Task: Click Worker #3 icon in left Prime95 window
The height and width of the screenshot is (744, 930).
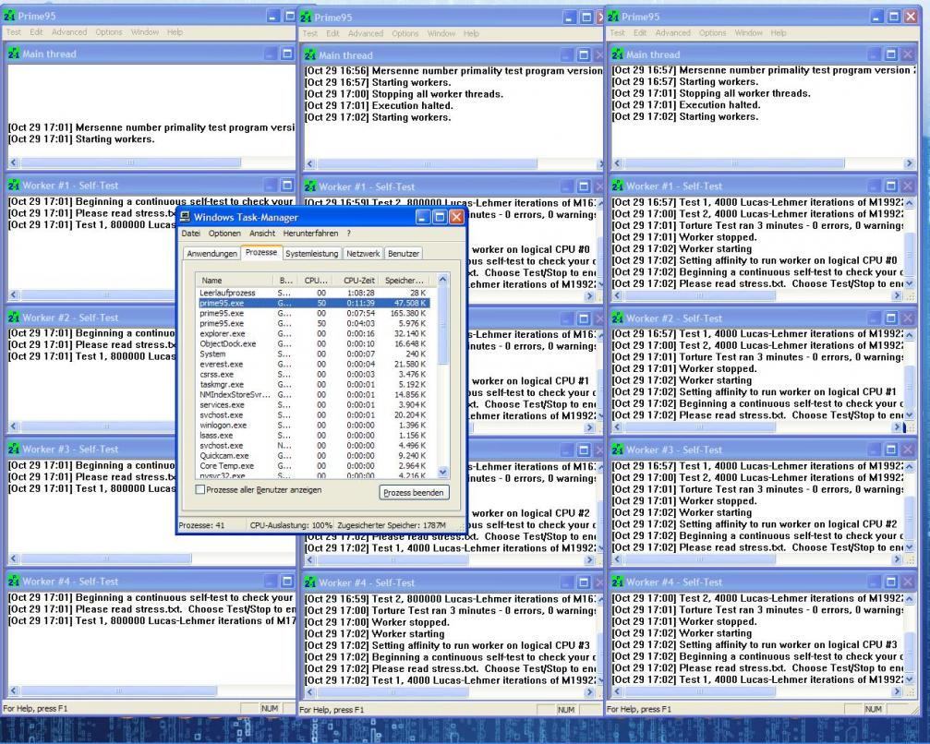Action: tap(14, 450)
